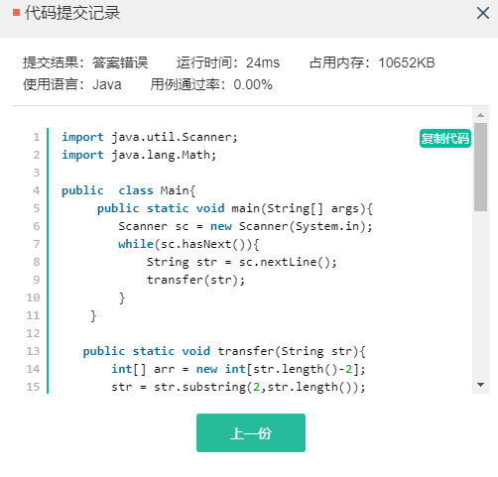Image resolution: width=498 pixels, height=477 pixels.
Task: Click the 复制代码 button
Action: click(445, 138)
